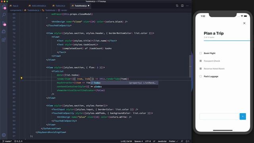Open the Extensions view in activity bar

pyautogui.click(x=4, y=40)
